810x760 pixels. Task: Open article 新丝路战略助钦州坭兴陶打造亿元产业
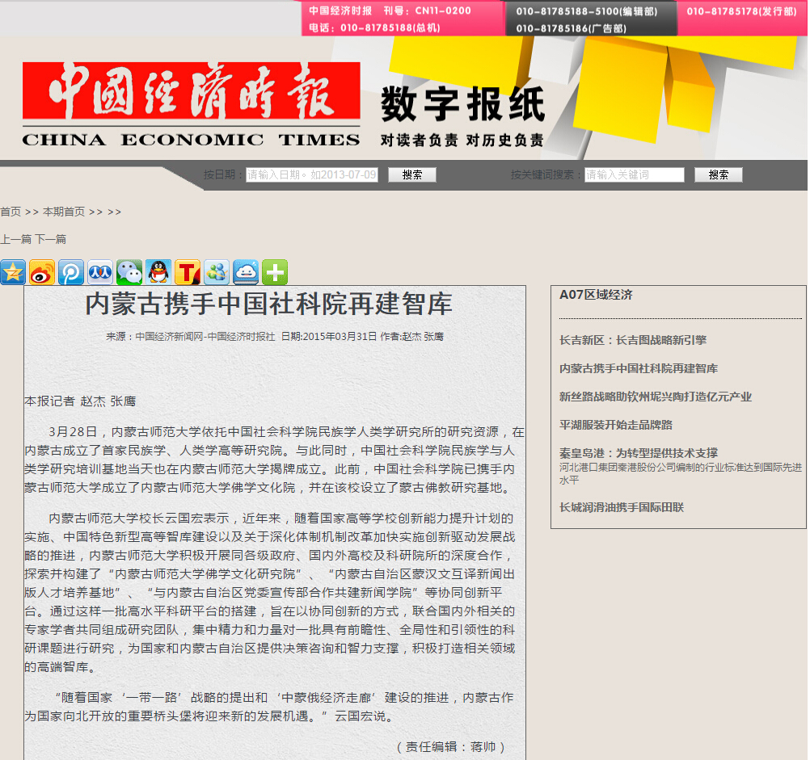[656, 397]
